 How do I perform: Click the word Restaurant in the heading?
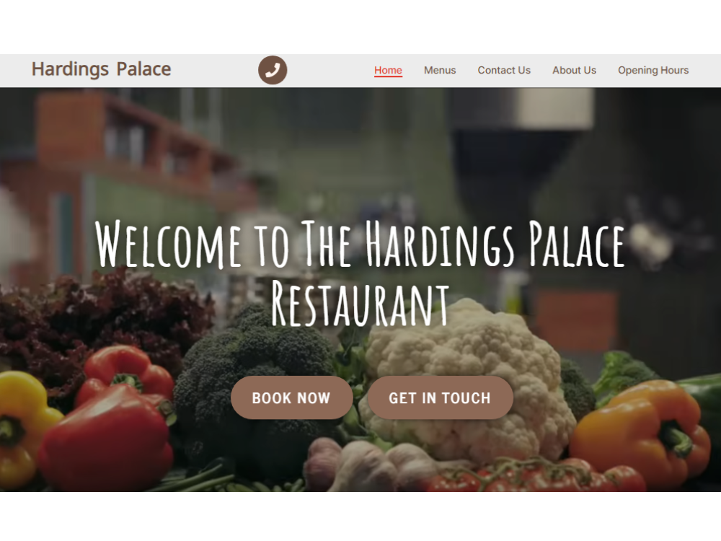point(360,303)
